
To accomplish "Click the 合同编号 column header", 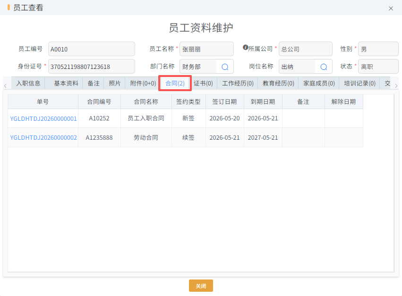I will [x=99, y=102].
